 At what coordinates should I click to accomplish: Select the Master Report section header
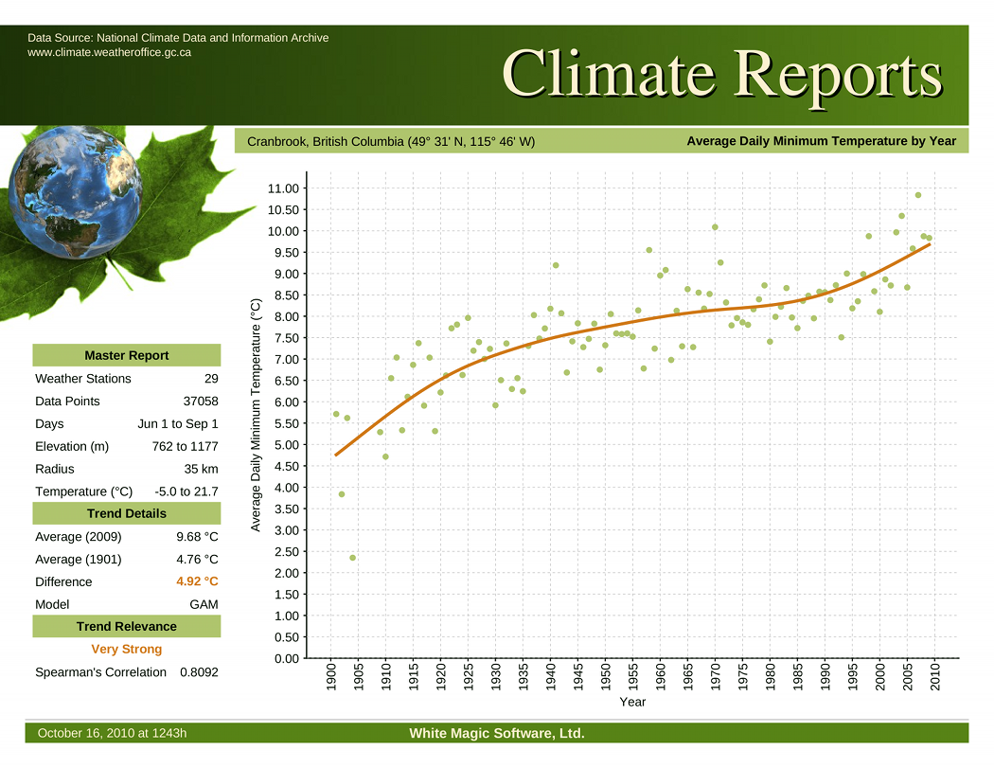pyautogui.click(x=127, y=355)
